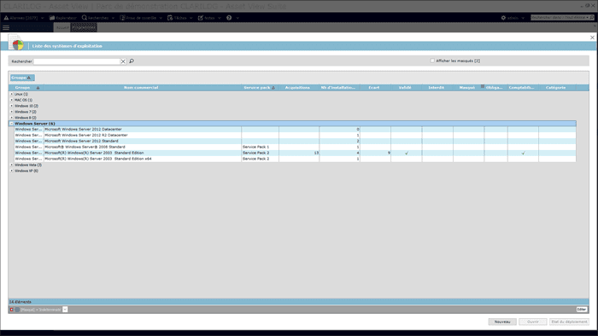The height and width of the screenshot is (336, 598).
Task: Sort by Validé column header
Action: (x=405, y=88)
